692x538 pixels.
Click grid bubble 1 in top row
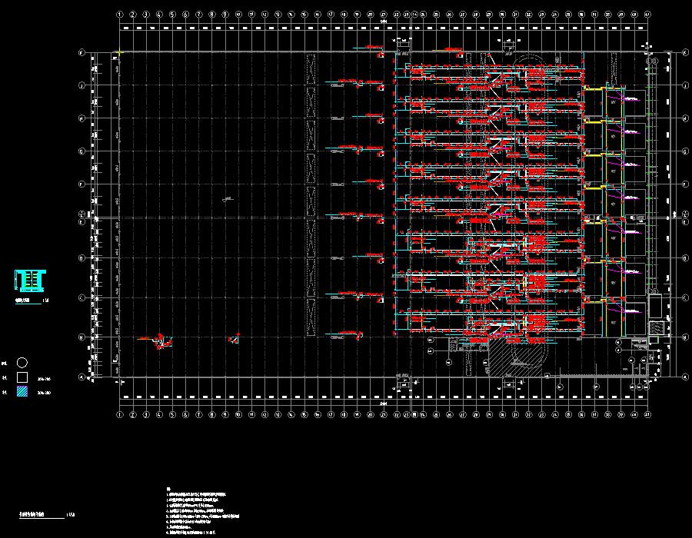pos(120,15)
